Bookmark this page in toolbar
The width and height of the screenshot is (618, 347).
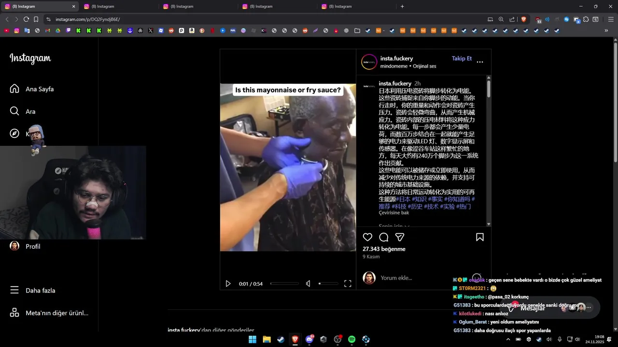(x=36, y=19)
